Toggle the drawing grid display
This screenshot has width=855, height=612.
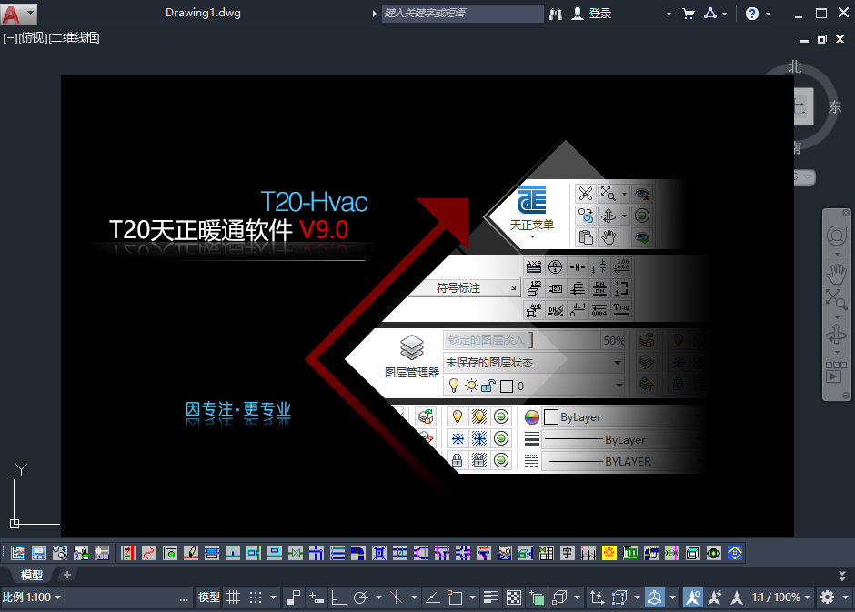233,597
